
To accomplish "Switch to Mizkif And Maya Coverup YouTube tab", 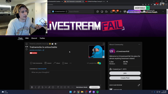I will coord(95,2).
